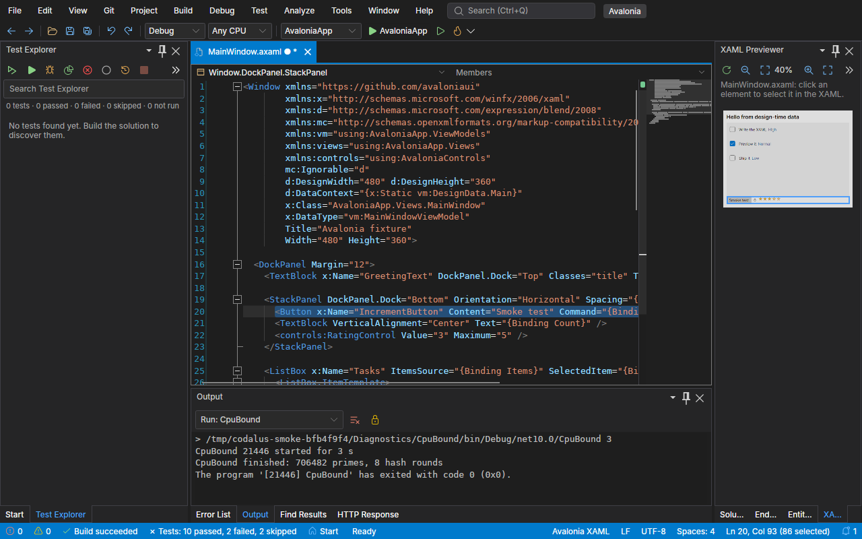
Task: Navigate backward with the left arrow icon
Action: point(11,31)
